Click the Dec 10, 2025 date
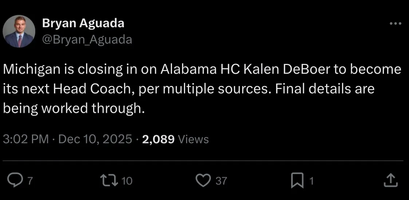409x200 pixels. 95,139
